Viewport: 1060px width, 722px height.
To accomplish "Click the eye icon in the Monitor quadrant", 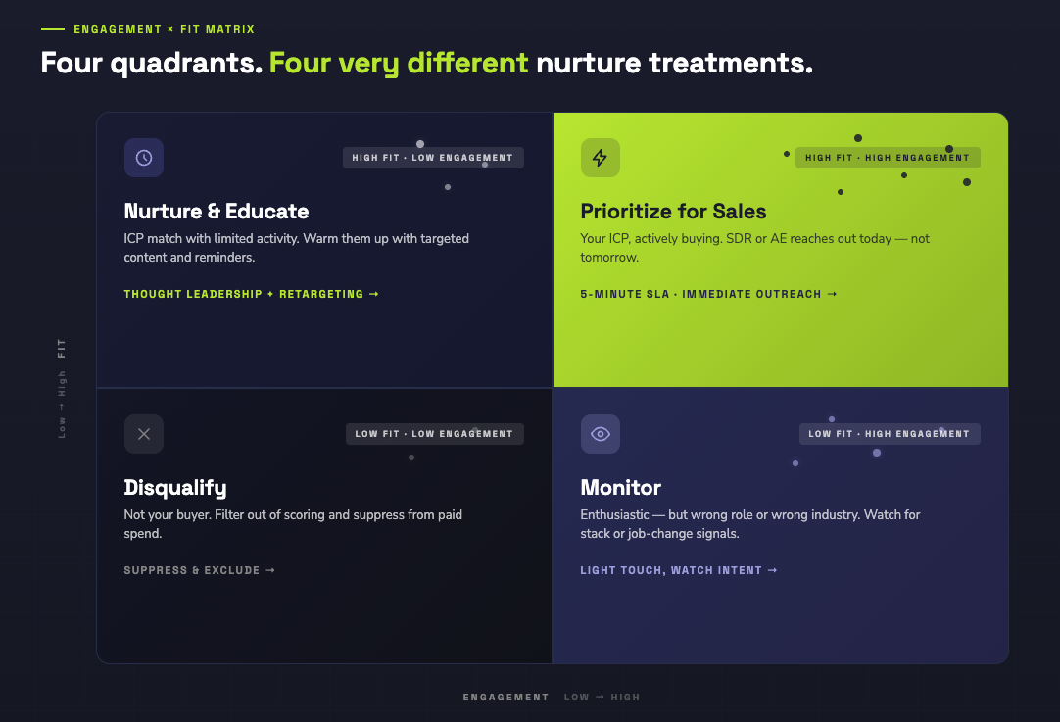I will click(x=601, y=433).
